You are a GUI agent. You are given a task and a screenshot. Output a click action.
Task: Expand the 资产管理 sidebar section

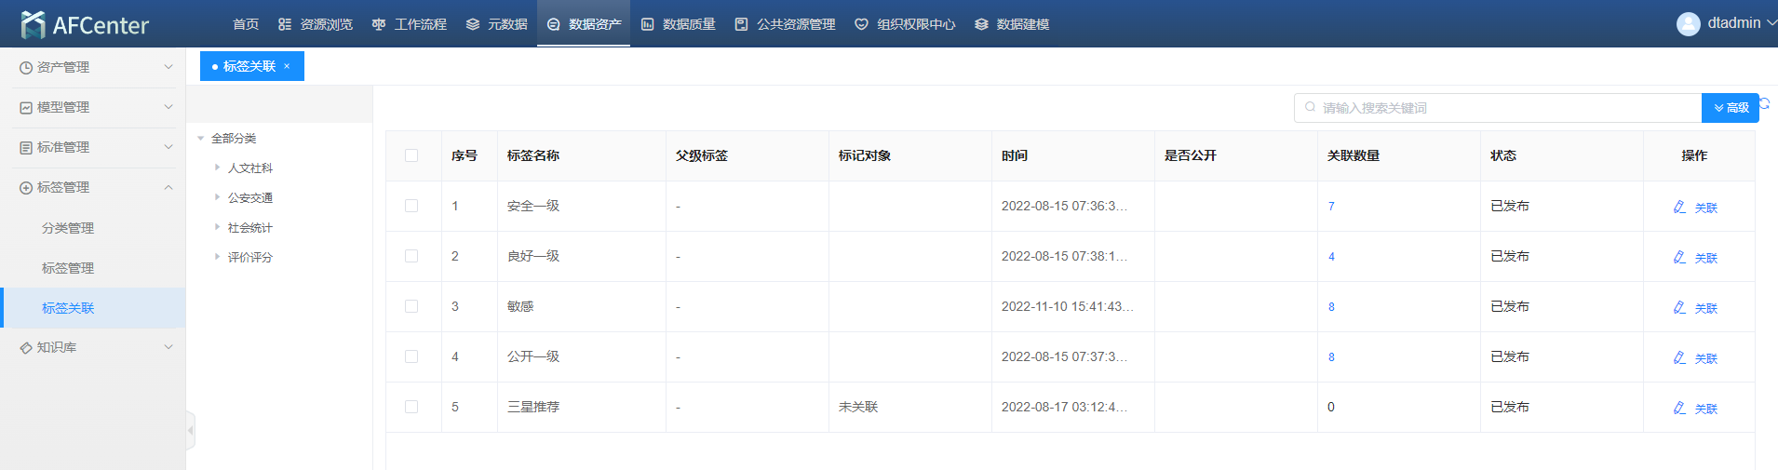coord(93,67)
